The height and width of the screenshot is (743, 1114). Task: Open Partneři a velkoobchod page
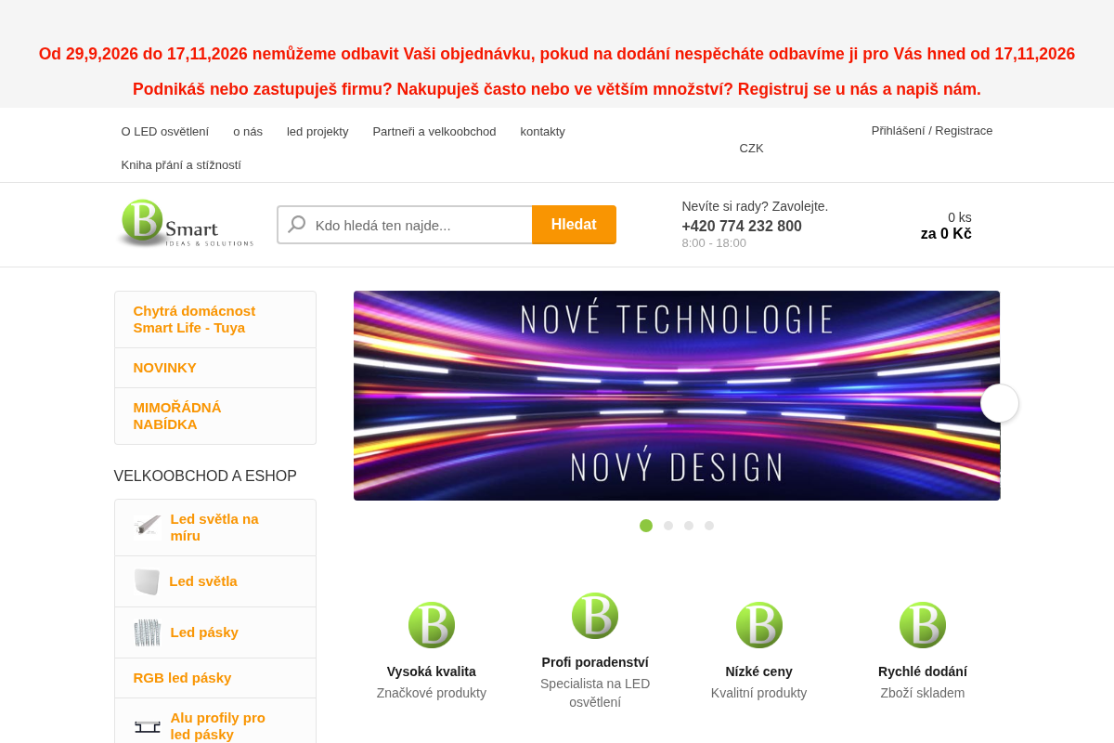pos(434,131)
